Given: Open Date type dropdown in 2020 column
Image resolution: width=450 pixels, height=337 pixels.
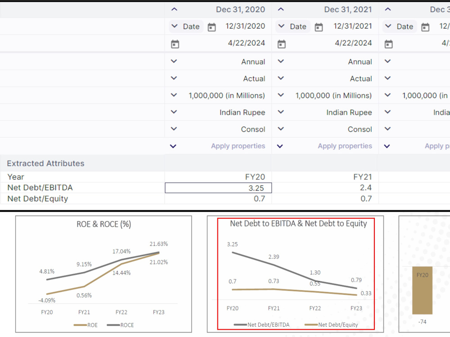Looking at the screenshot, I should 186,27.
